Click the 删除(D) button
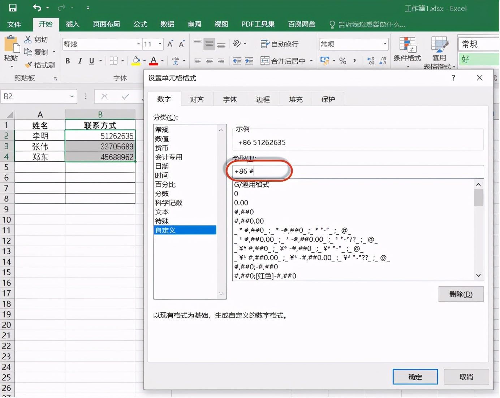Viewport: 500px width, 398px height. pos(461,294)
